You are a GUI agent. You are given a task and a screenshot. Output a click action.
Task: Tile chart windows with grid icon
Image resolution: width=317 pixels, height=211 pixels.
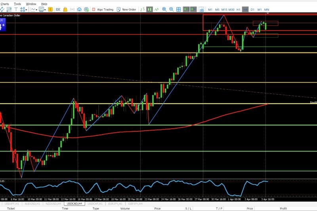click(x=179, y=9)
